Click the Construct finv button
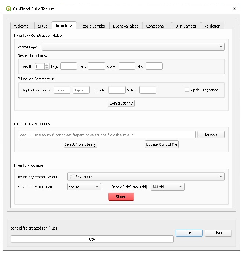Viewport: 243px width, 256px height. click(121, 103)
